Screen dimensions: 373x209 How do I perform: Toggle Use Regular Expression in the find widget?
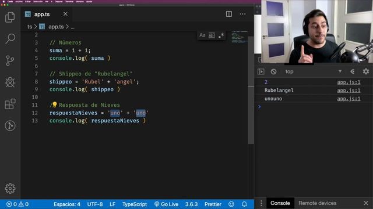pyautogui.click(x=221, y=35)
